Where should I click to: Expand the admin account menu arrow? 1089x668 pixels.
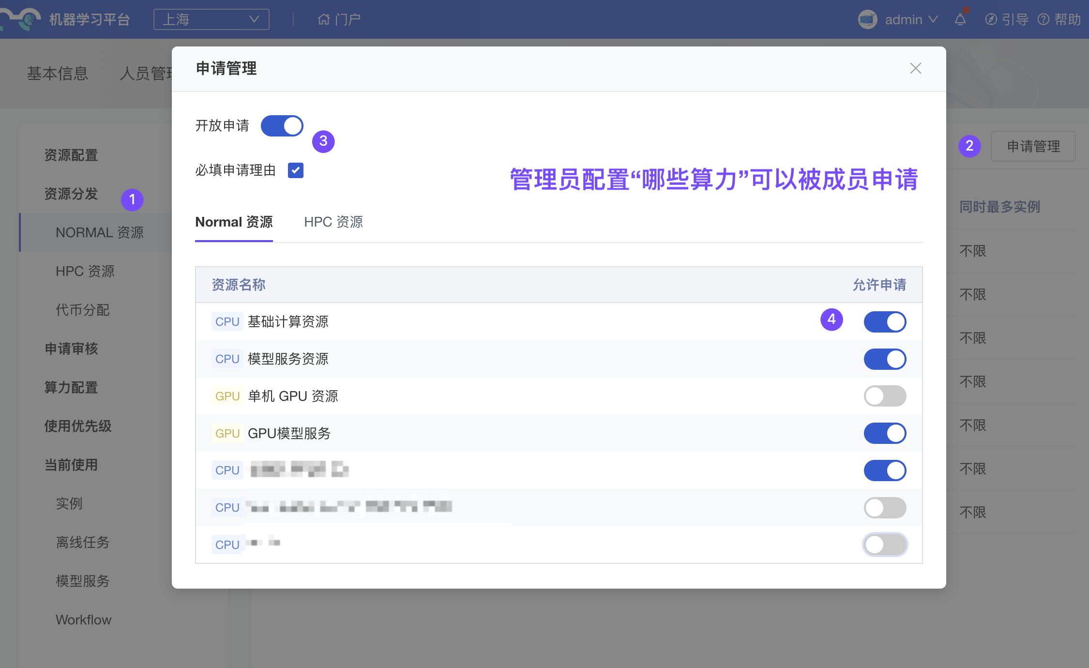tap(933, 19)
